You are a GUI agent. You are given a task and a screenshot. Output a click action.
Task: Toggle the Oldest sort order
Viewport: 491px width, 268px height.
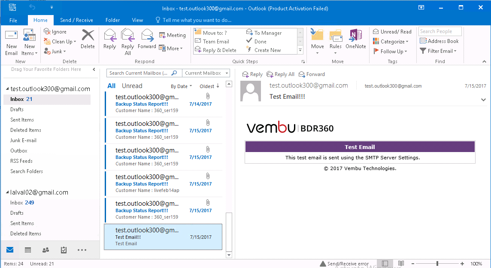209,86
